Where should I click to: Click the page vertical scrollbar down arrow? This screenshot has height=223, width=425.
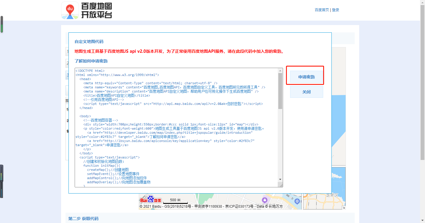[422, 221]
